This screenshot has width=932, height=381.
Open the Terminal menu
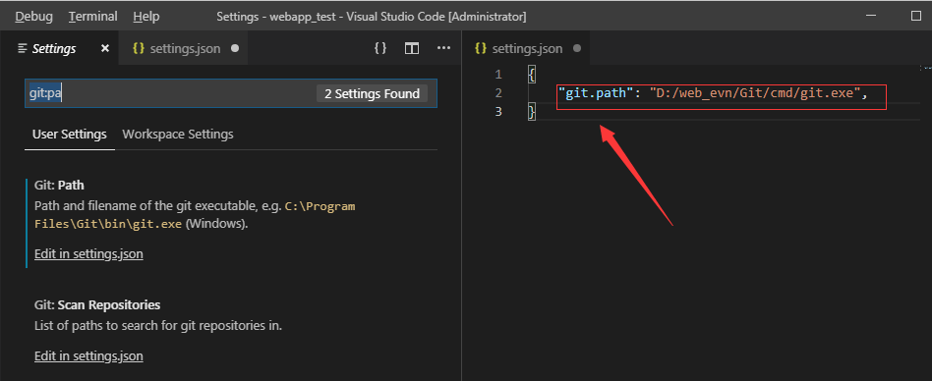(x=92, y=17)
